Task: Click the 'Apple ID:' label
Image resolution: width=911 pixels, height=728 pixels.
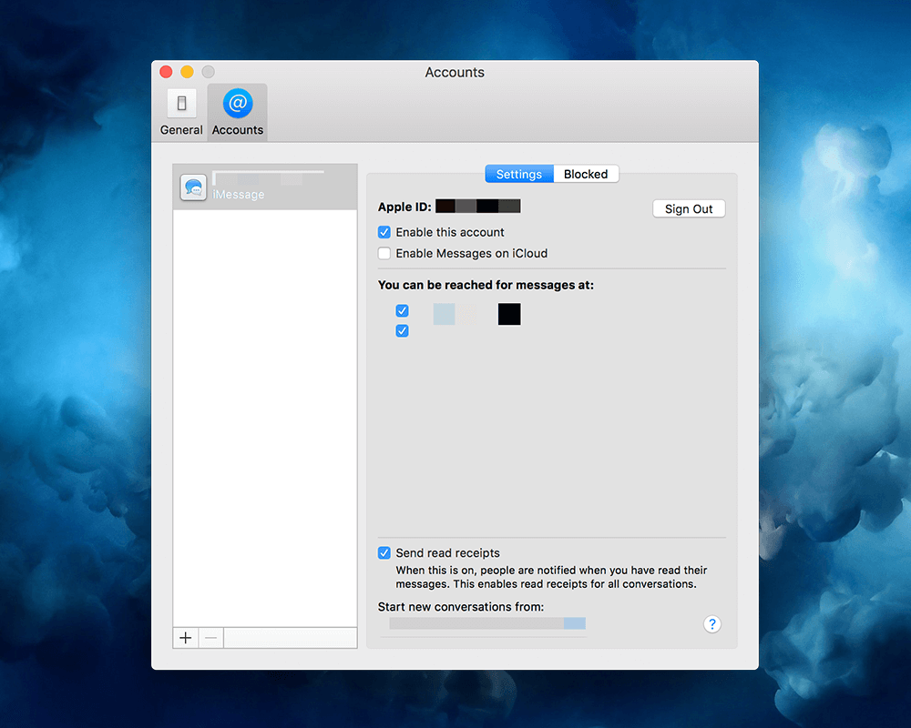Action: click(x=404, y=207)
